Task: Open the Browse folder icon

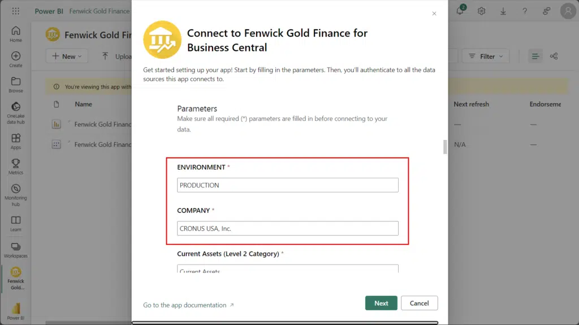Action: tap(15, 85)
